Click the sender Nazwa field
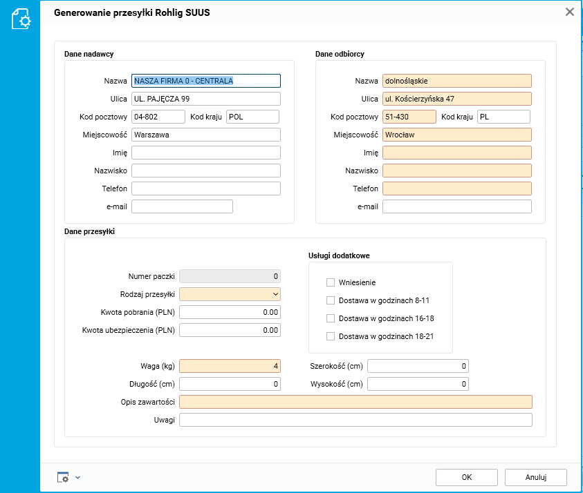583x493 pixels. pos(206,81)
